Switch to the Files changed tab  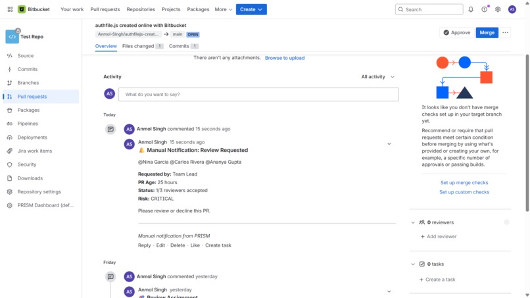tap(143, 46)
